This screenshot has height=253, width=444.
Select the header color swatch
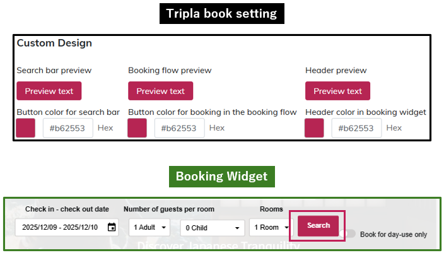[x=314, y=128]
